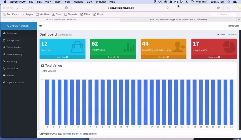This screenshot has width=241, height=140.
Task: Click the ScreenFlow camera menu bar icon
Action: point(176,2)
